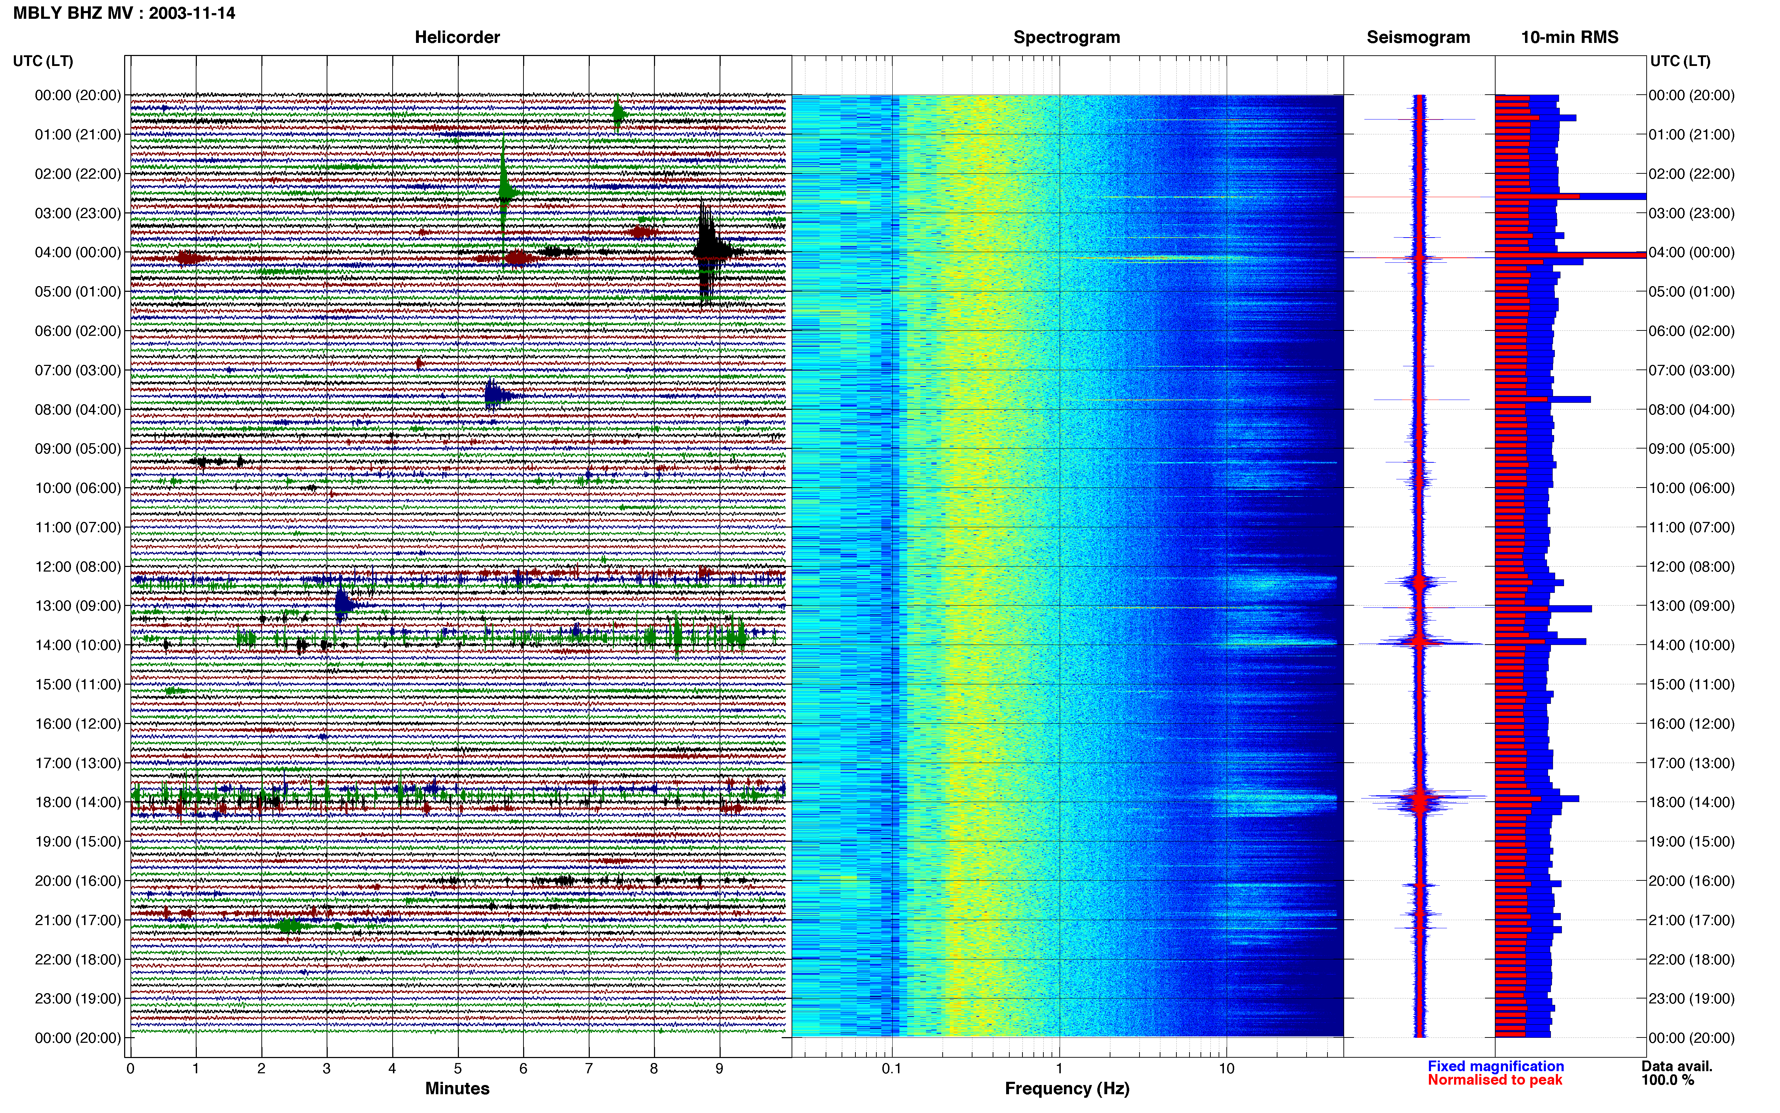Click the 'Normalised to peak' legend label
Image resolution: width=1780 pixels, height=1113 pixels.
[1495, 1080]
